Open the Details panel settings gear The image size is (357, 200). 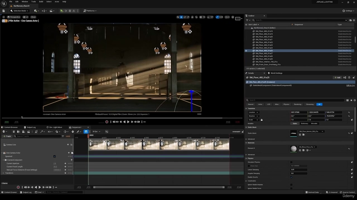[354, 100]
